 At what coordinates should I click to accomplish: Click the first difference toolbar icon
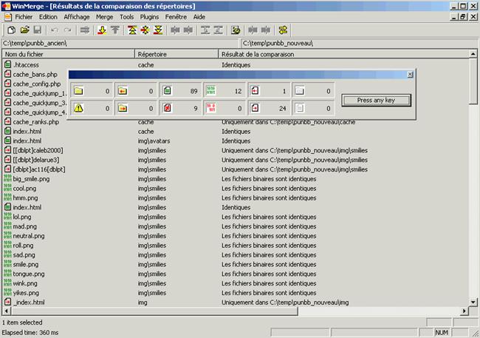pos(132,30)
